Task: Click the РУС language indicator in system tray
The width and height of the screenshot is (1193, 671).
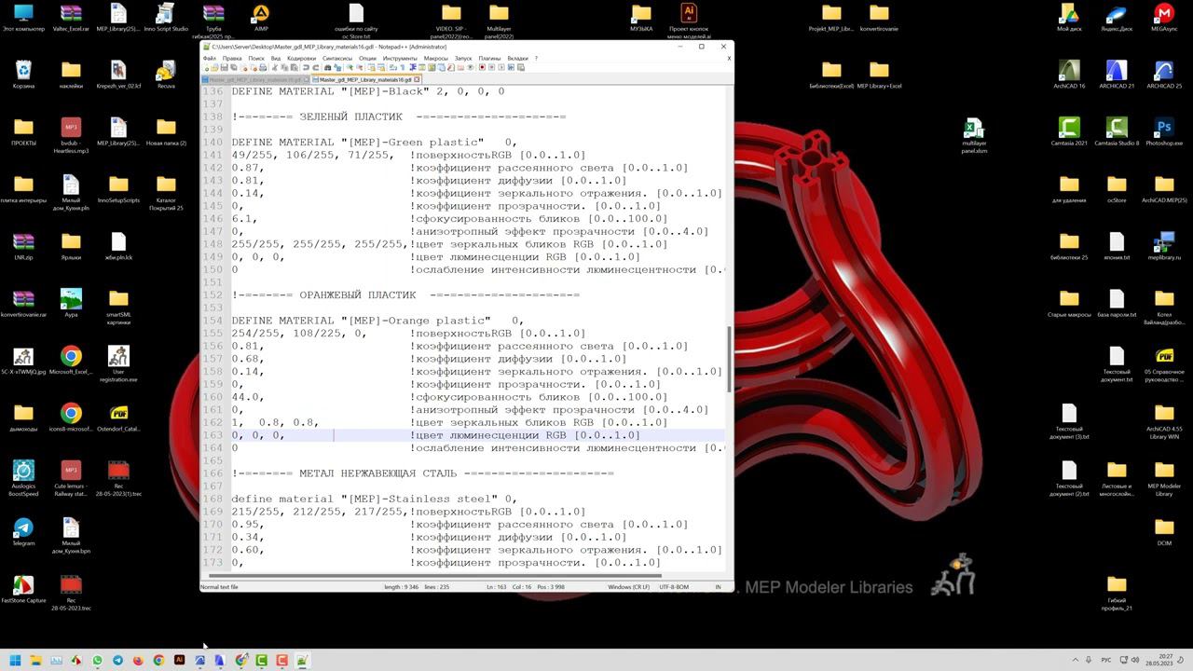Action: 1107,660
